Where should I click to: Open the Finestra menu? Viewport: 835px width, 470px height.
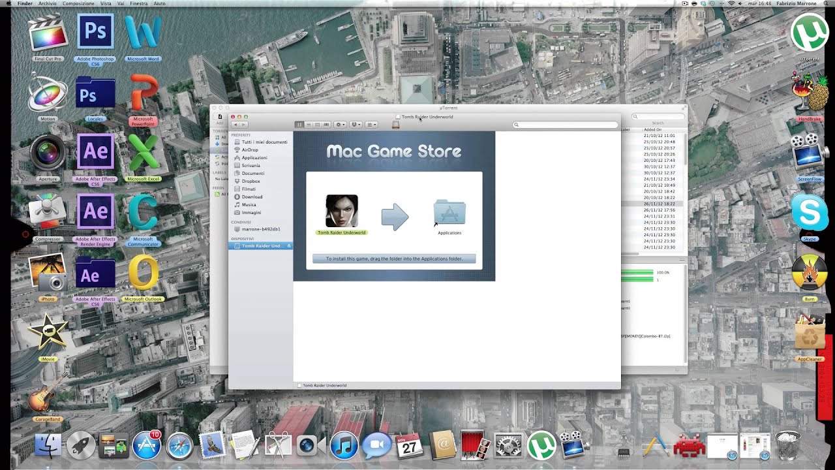pos(138,3)
